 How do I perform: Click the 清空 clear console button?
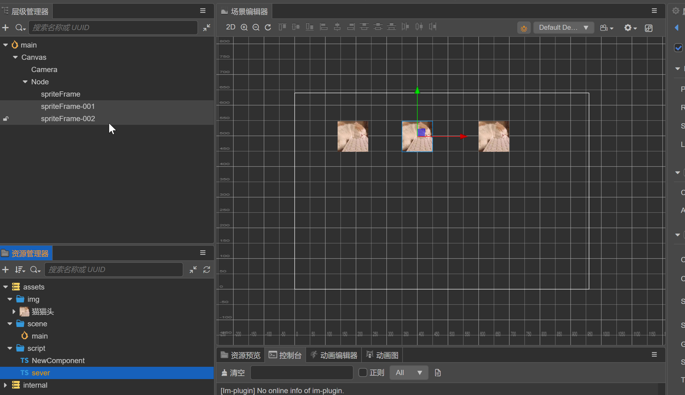(x=233, y=373)
